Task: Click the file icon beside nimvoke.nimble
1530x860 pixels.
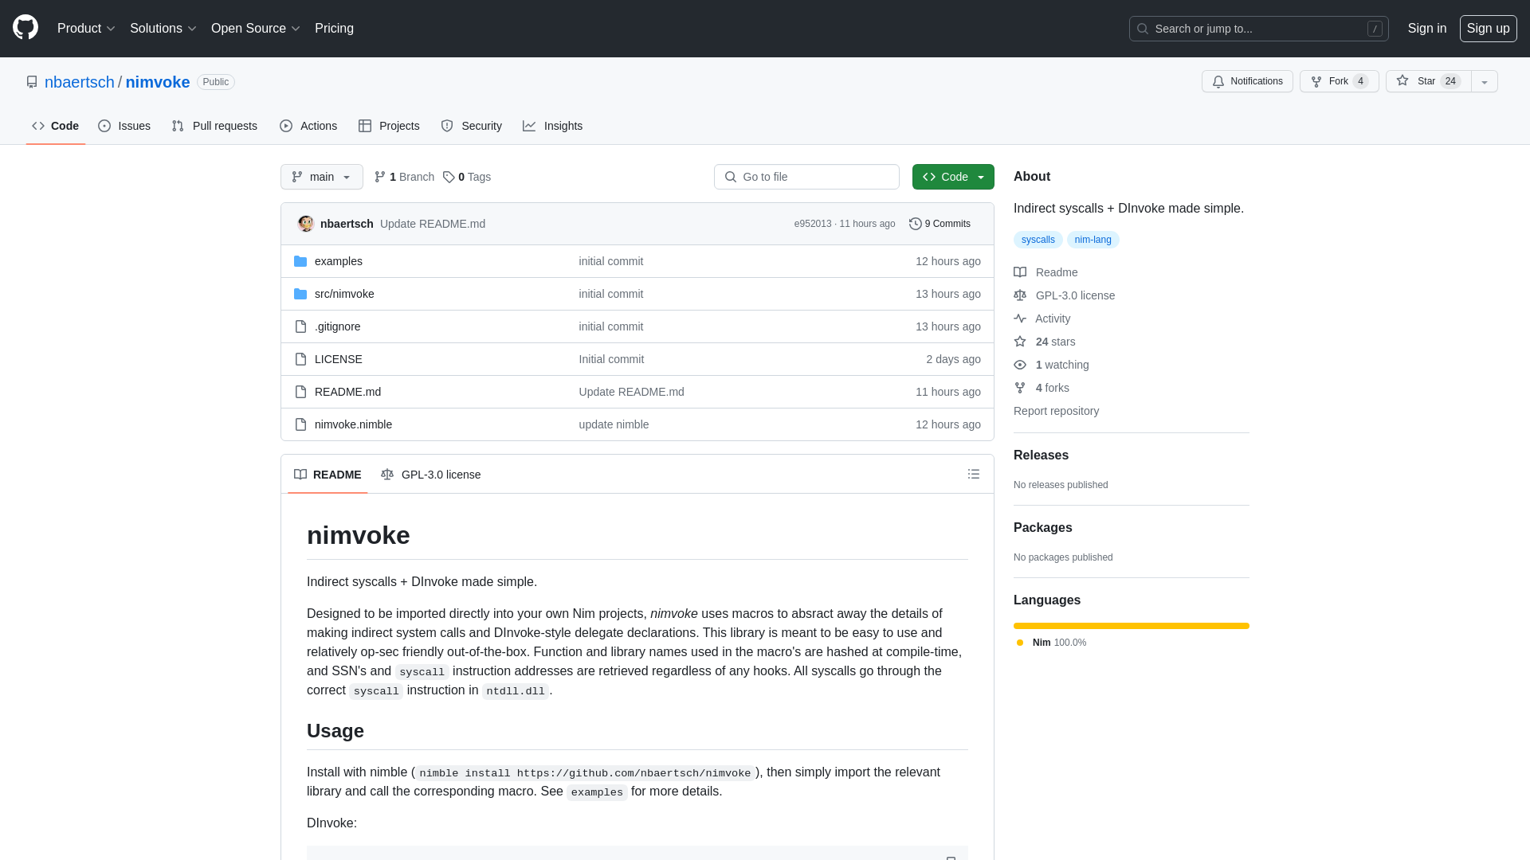Action: (300, 424)
